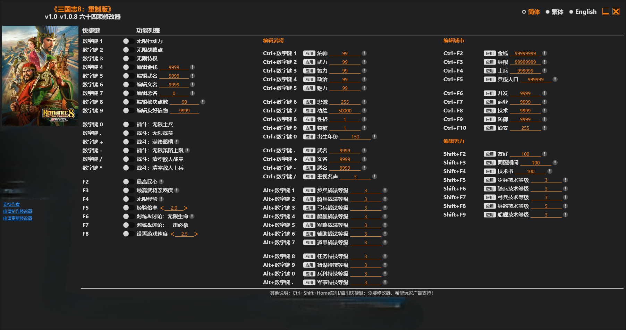Click info icon beside 统帅 value
Screen dimensions: 626x330
pyautogui.click(x=364, y=53)
